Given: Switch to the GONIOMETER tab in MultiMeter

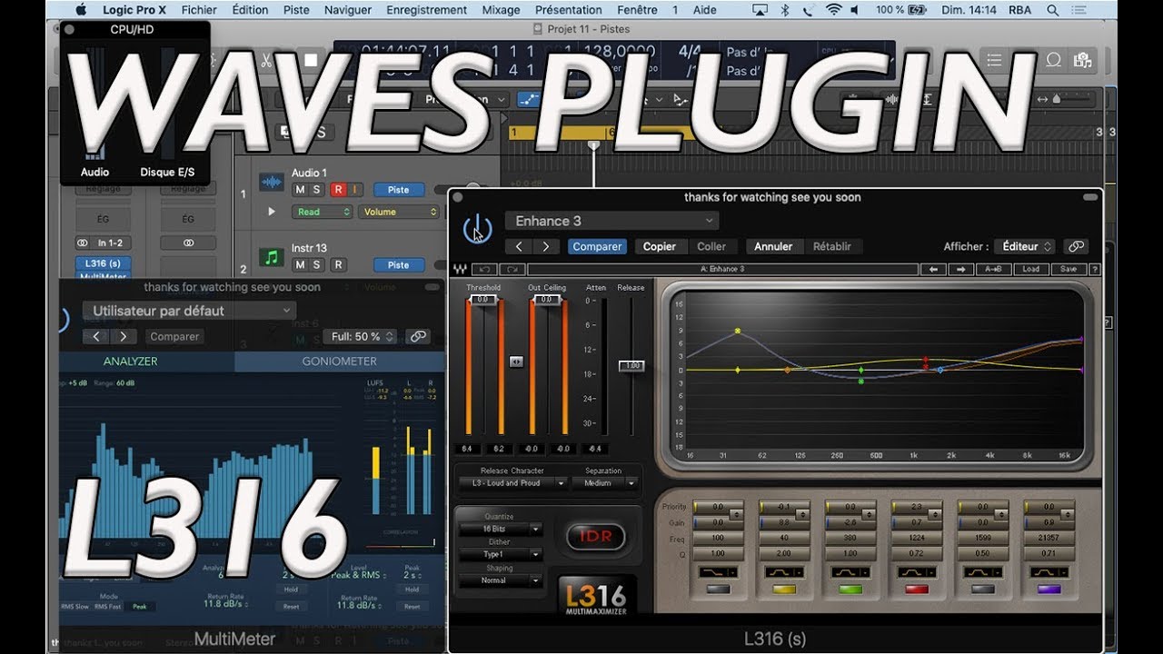Looking at the screenshot, I should [339, 361].
